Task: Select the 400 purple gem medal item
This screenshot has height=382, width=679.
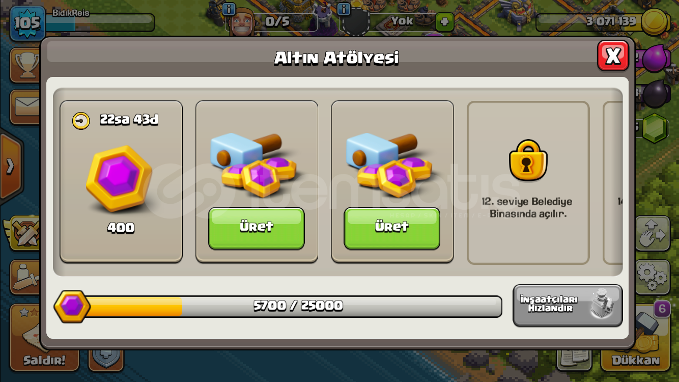Action: [x=121, y=181]
